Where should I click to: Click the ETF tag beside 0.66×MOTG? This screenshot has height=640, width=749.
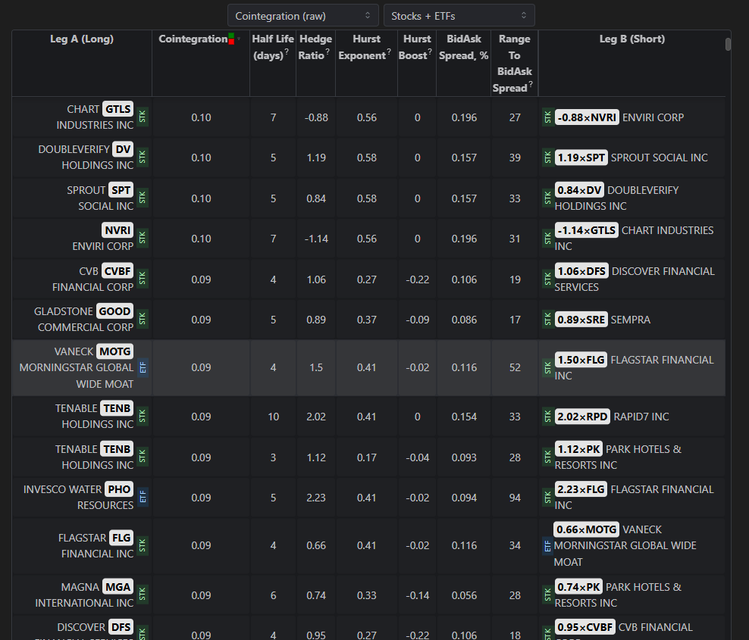(x=547, y=546)
